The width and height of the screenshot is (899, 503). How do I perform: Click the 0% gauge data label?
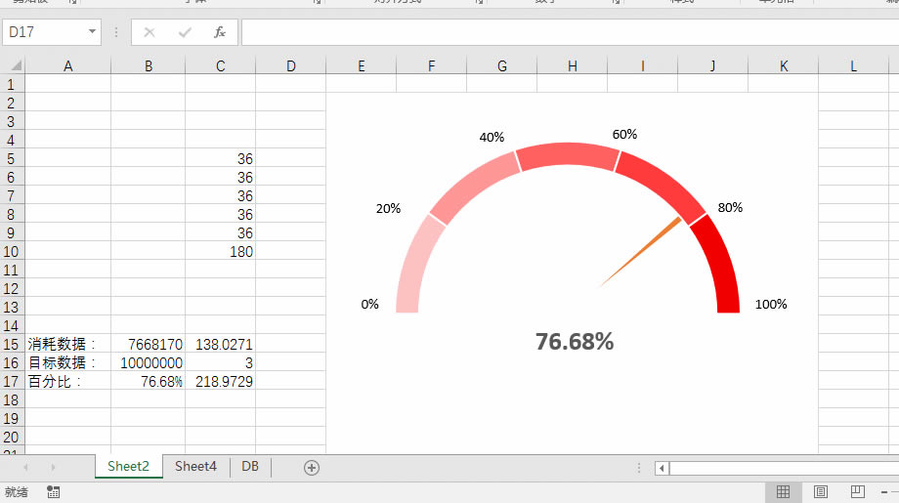tap(369, 304)
